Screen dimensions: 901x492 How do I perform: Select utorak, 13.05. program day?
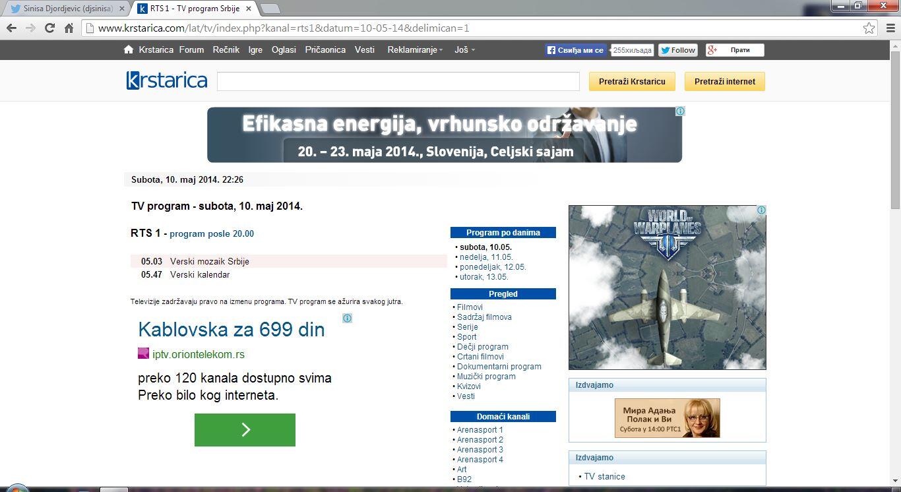coord(484,277)
